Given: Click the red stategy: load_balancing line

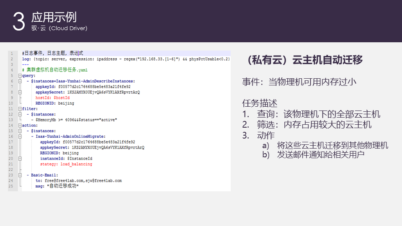Looking at the screenshot, I should click(66, 164).
